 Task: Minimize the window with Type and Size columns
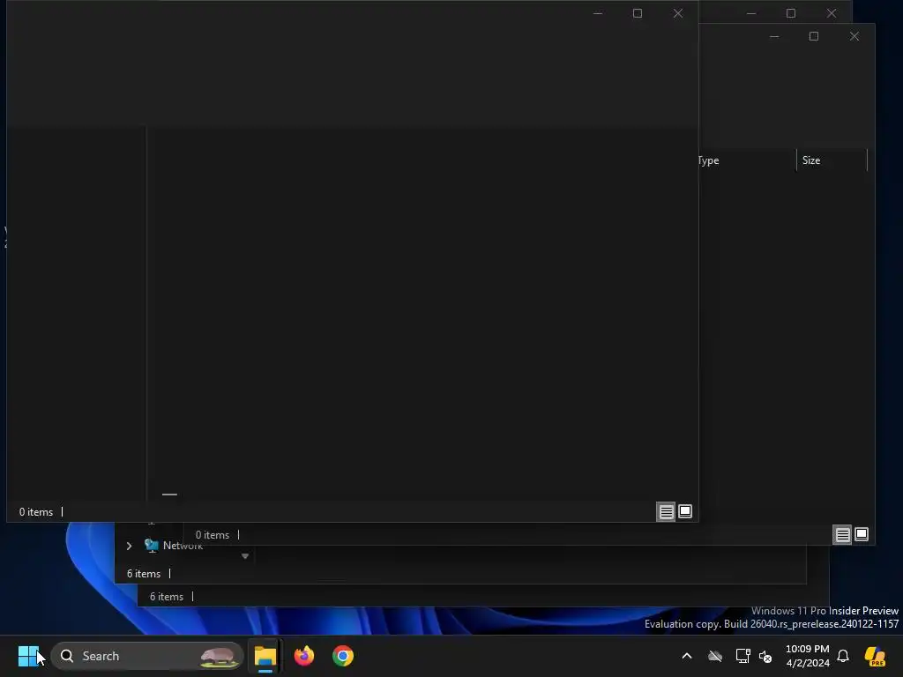pos(774,36)
